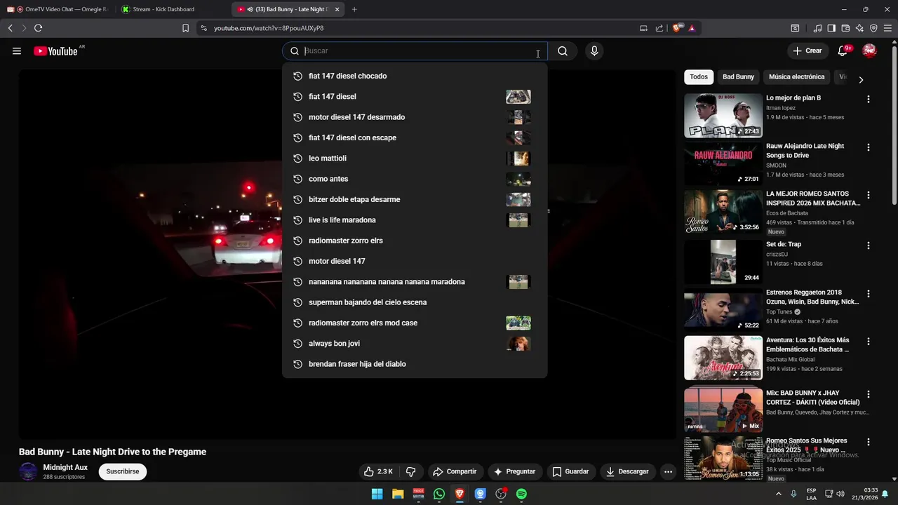
Task: Open options for Mix Bad Bunny Dákiti
Action: click(x=869, y=395)
